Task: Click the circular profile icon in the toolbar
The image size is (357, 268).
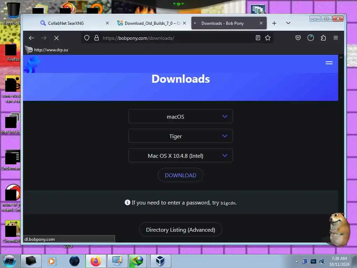Action: (x=311, y=38)
